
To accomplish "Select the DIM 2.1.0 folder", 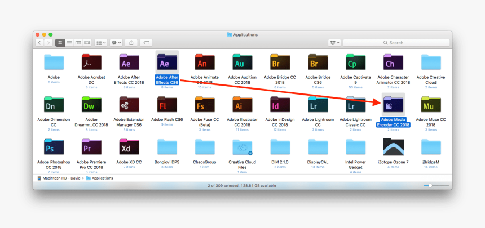I will pyautogui.click(x=280, y=147).
